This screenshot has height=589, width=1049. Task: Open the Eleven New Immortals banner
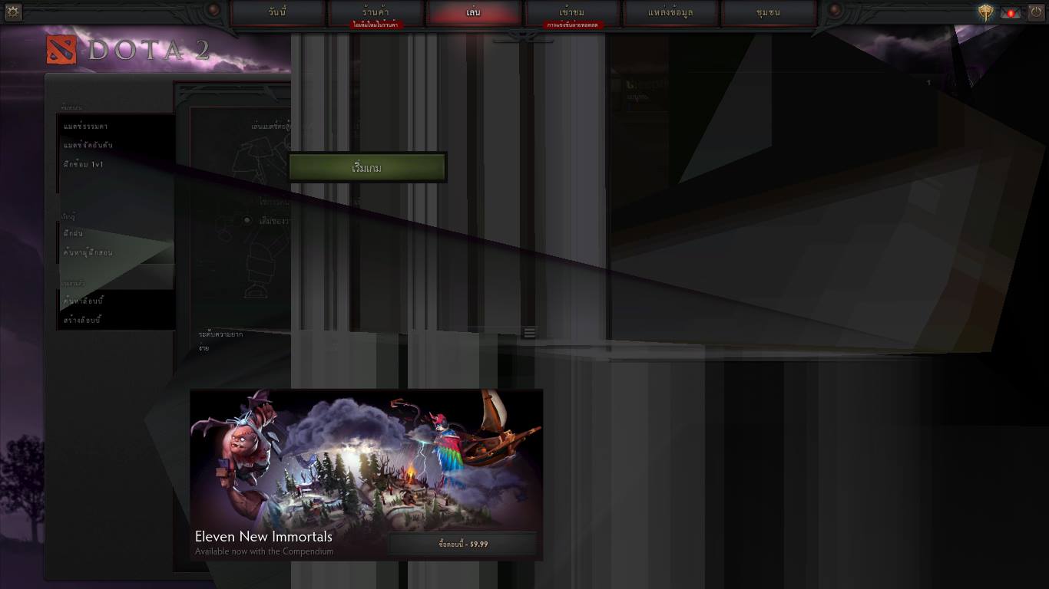point(366,475)
